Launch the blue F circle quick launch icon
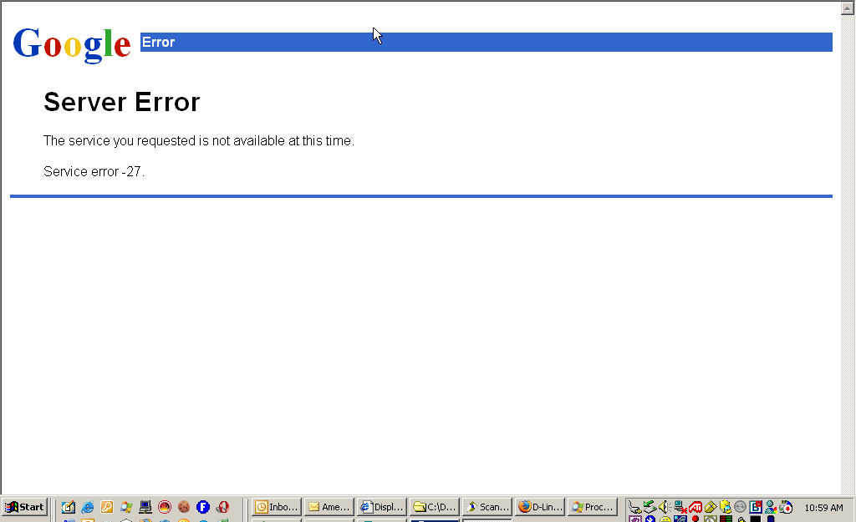The width and height of the screenshot is (856, 522). click(x=203, y=507)
